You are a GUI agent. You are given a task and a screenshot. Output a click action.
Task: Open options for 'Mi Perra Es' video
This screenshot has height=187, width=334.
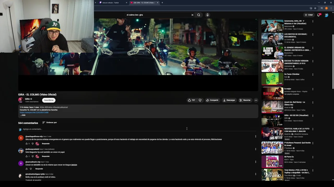click(313, 157)
